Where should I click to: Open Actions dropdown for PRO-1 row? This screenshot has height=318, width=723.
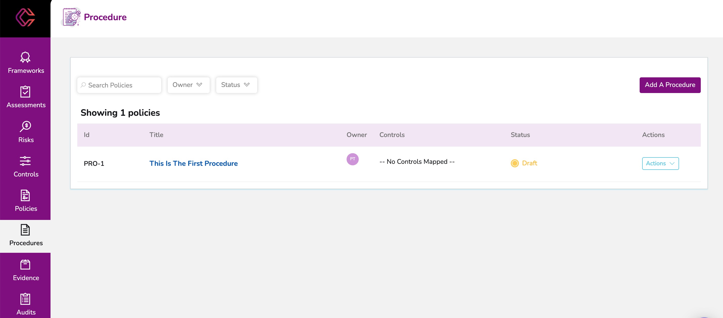[x=660, y=164]
